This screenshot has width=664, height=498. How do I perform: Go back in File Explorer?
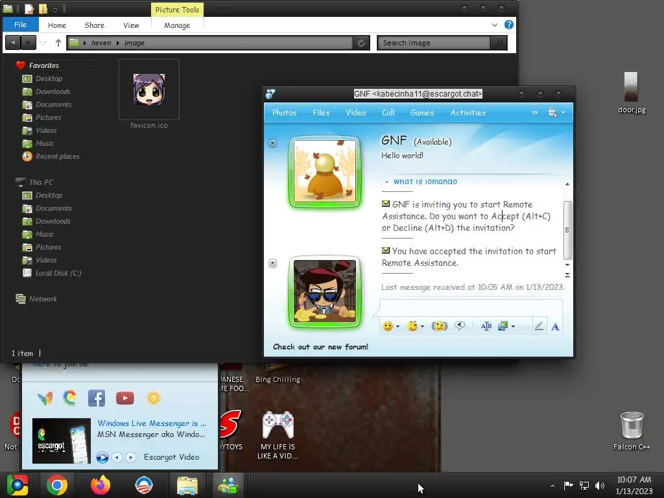(13, 43)
